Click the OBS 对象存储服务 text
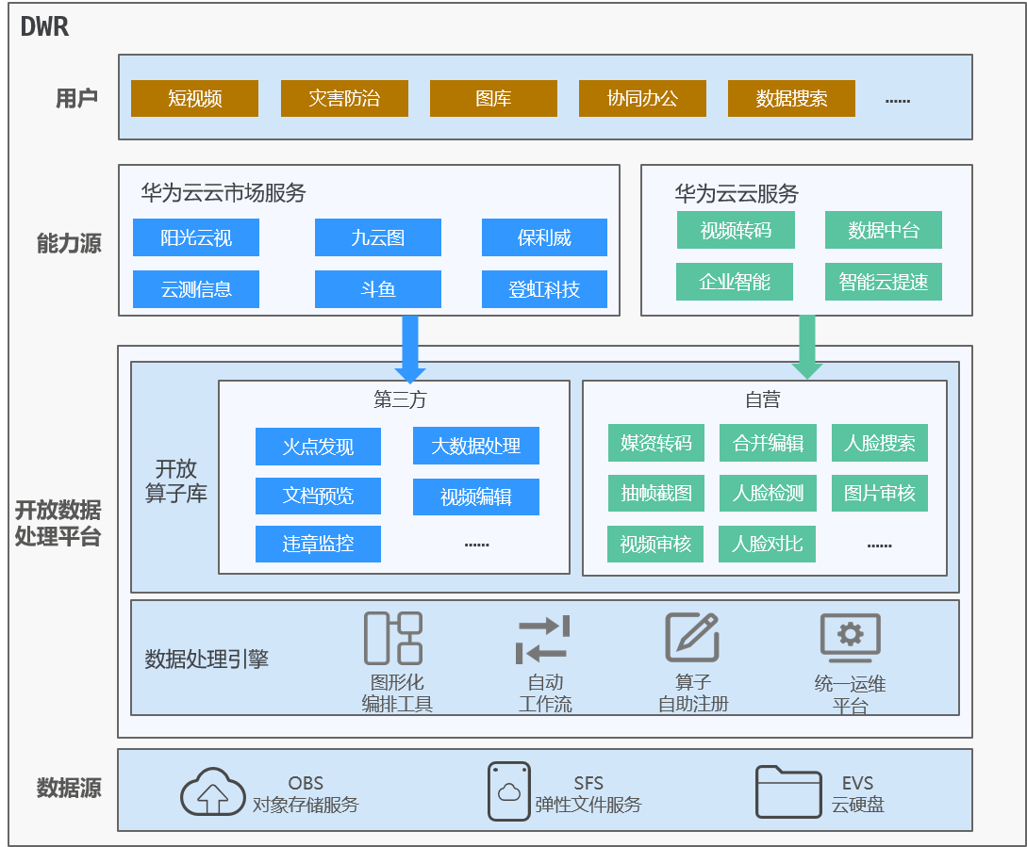 tap(306, 793)
